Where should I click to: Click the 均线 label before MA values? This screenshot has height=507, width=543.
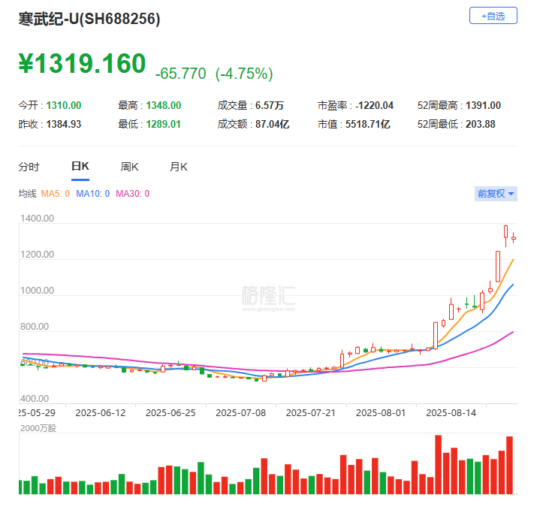coord(27,194)
